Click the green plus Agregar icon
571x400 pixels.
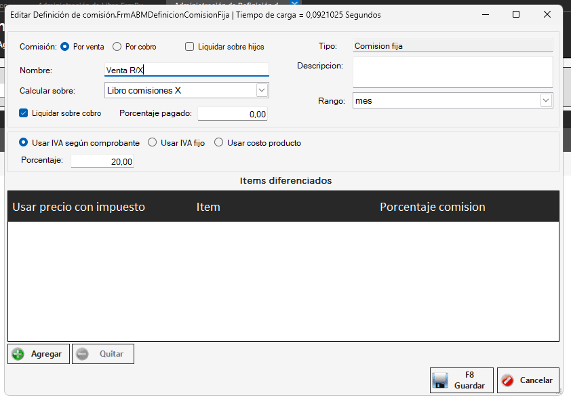coord(18,354)
